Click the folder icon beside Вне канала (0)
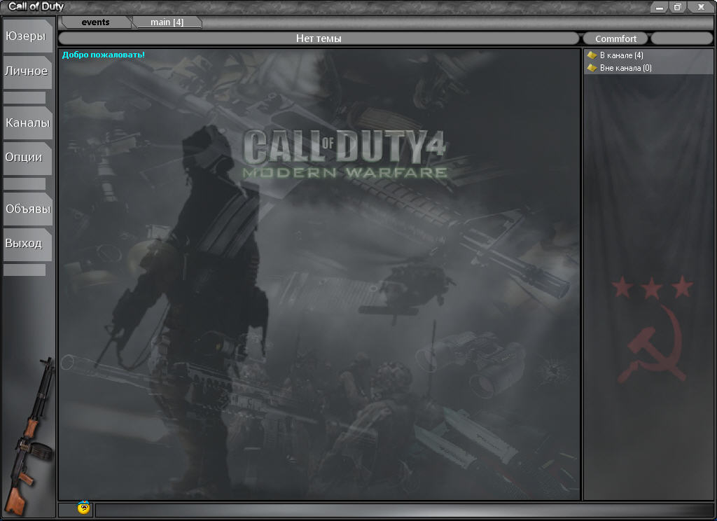This screenshot has width=717, height=521. pyautogui.click(x=592, y=68)
